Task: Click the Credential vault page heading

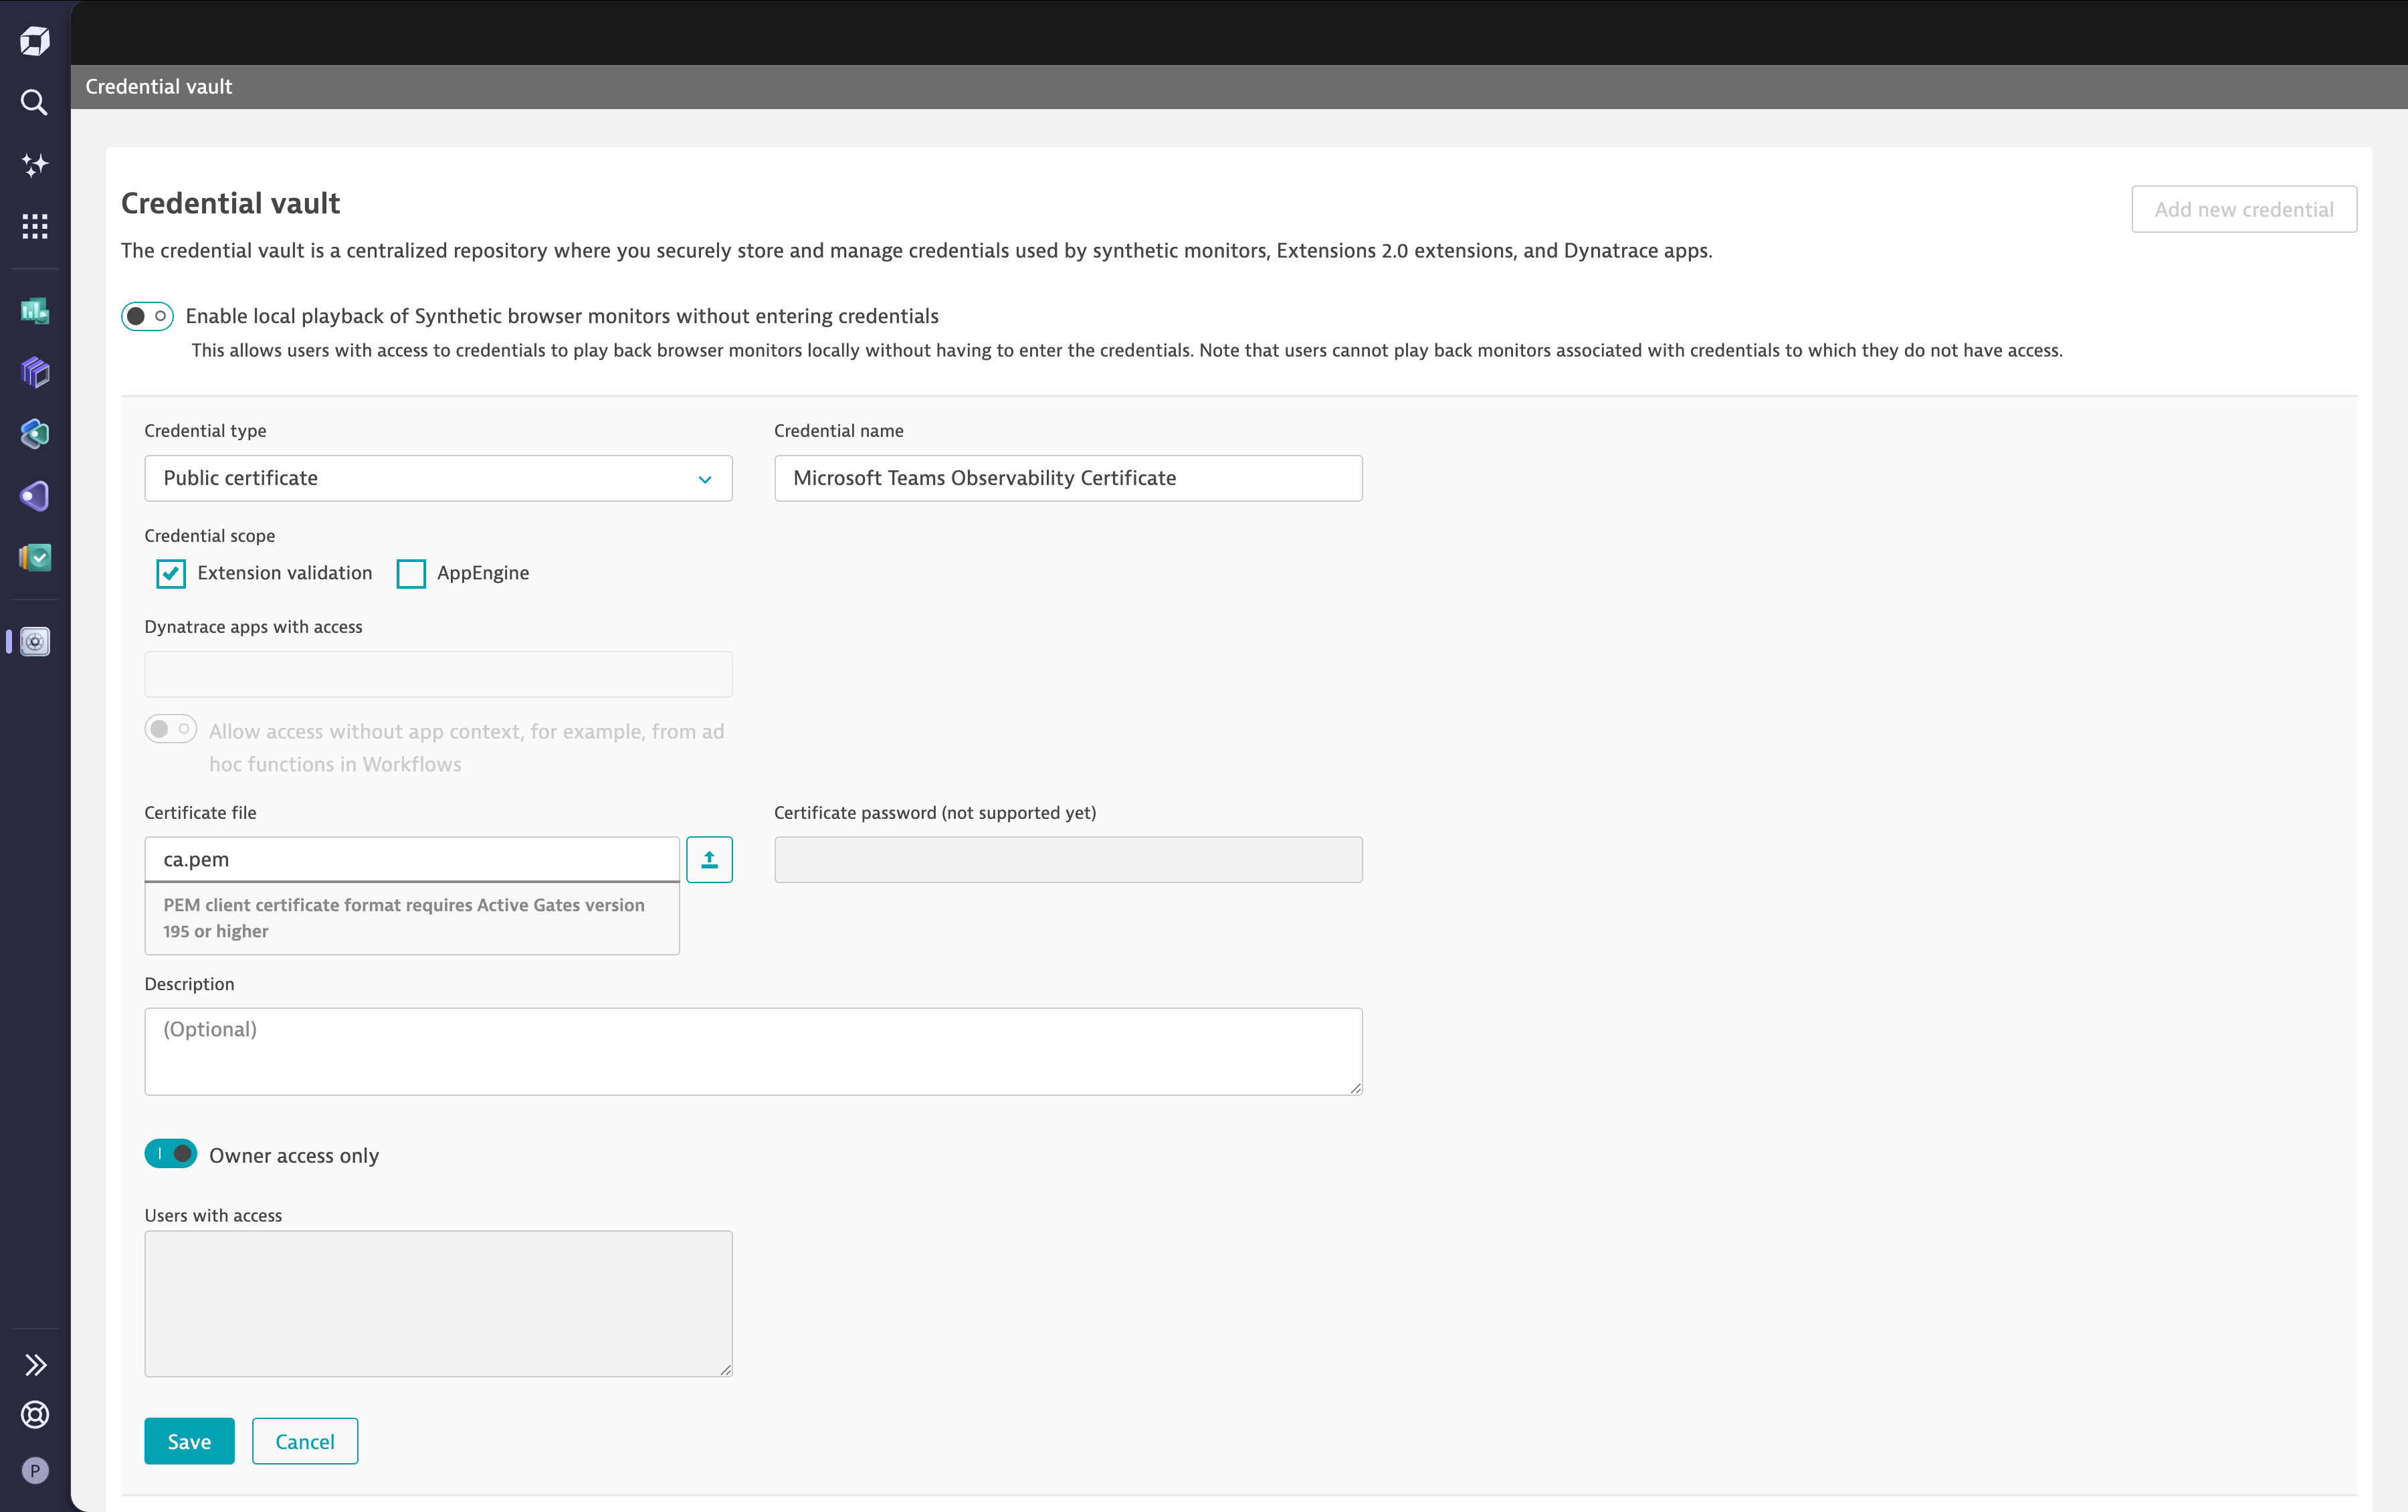Action: 231,203
